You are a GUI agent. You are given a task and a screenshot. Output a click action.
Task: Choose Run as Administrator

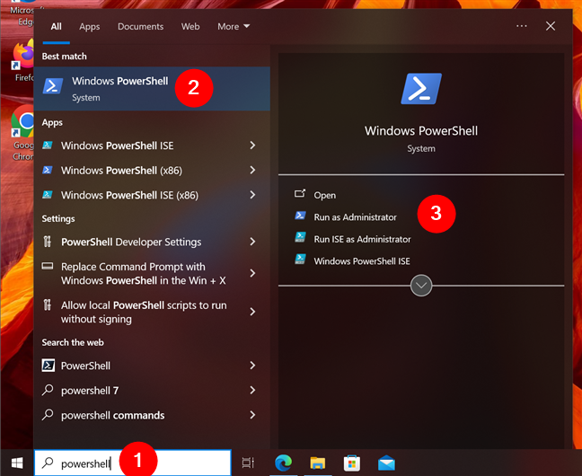[355, 217]
